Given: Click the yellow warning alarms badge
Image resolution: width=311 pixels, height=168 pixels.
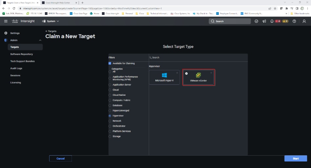Looking at the screenshot, I should pyautogui.click(x=285, y=21).
